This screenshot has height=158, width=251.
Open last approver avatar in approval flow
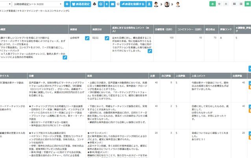click(178, 4)
